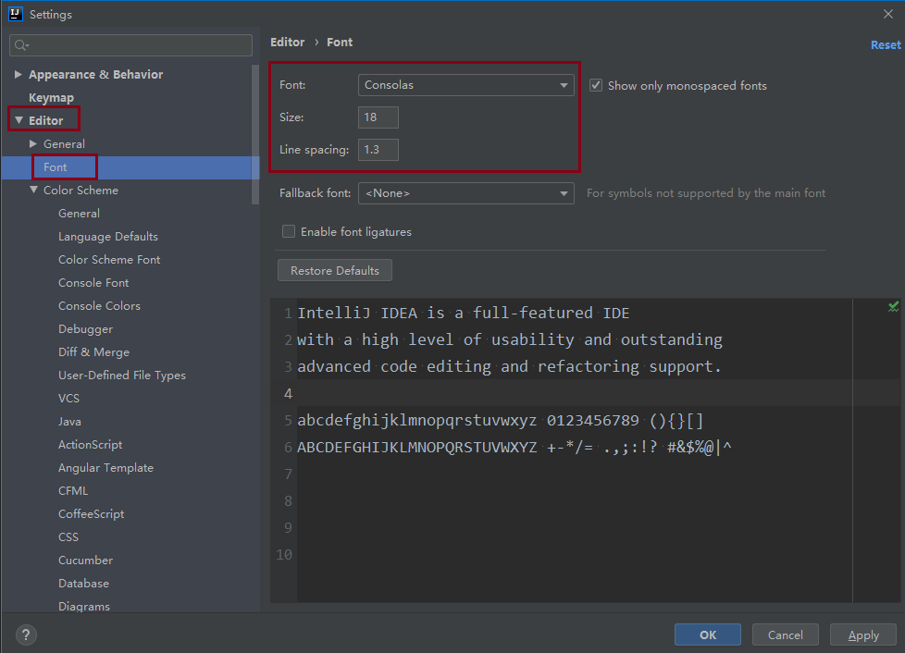Screen dimensions: 905x653
Task: Expand Appearance & Behavior tree node
Action: (x=18, y=74)
